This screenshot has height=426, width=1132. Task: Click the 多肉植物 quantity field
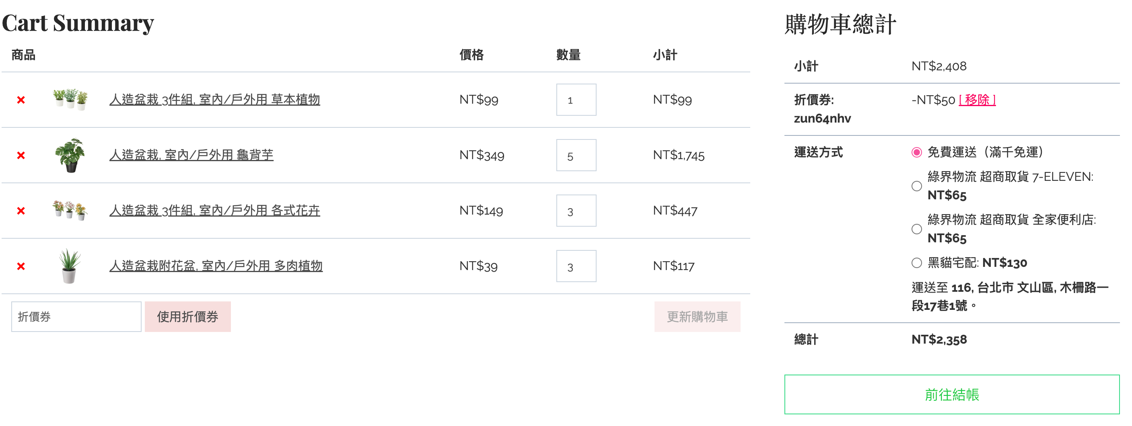coord(576,266)
